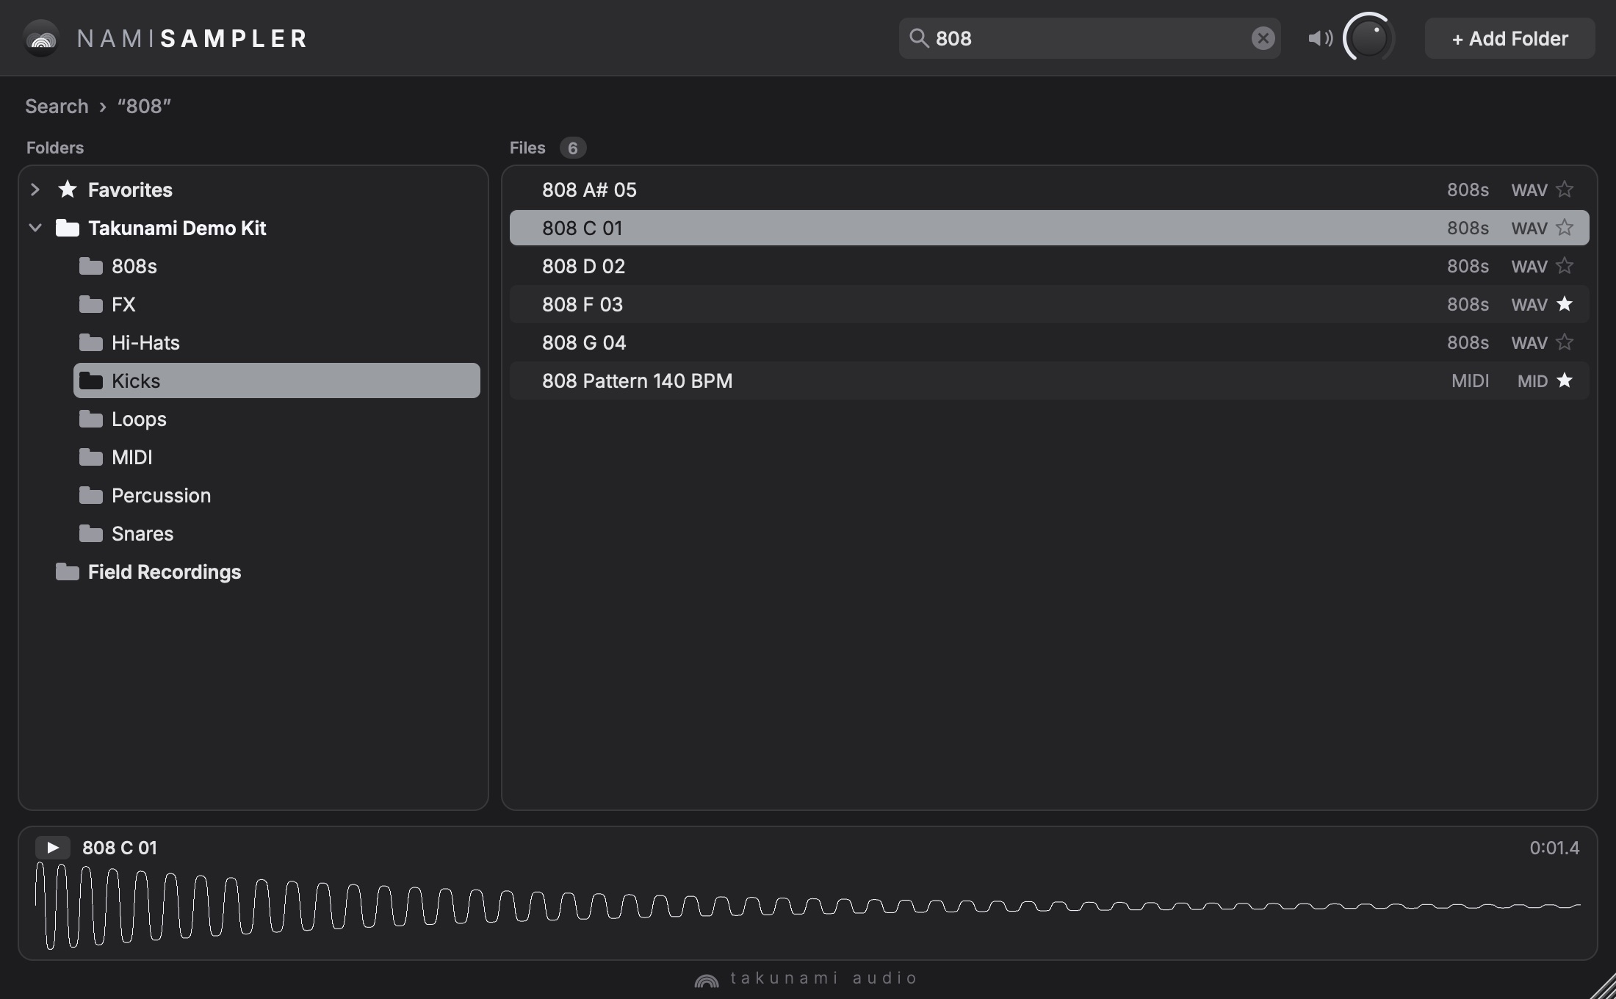1616x999 pixels.
Task: Select the Hi-Hats folder
Action: [x=277, y=342]
